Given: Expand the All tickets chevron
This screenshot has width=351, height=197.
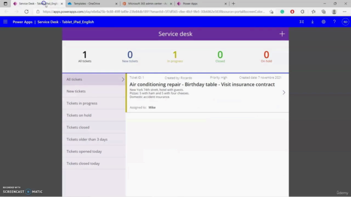Looking at the screenshot, I should (x=123, y=79).
